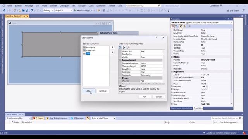
Task: Open the Outils menu
Action: 91,6
